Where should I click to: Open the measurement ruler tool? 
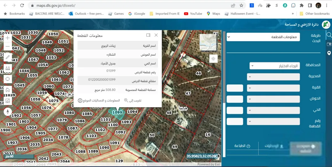(8, 68)
